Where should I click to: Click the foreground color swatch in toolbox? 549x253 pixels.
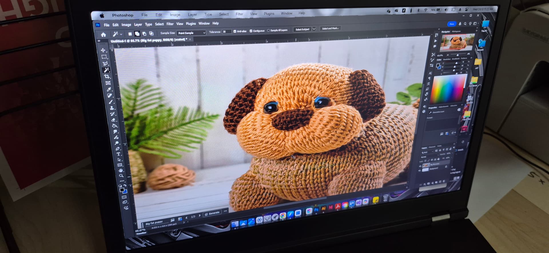122,190
